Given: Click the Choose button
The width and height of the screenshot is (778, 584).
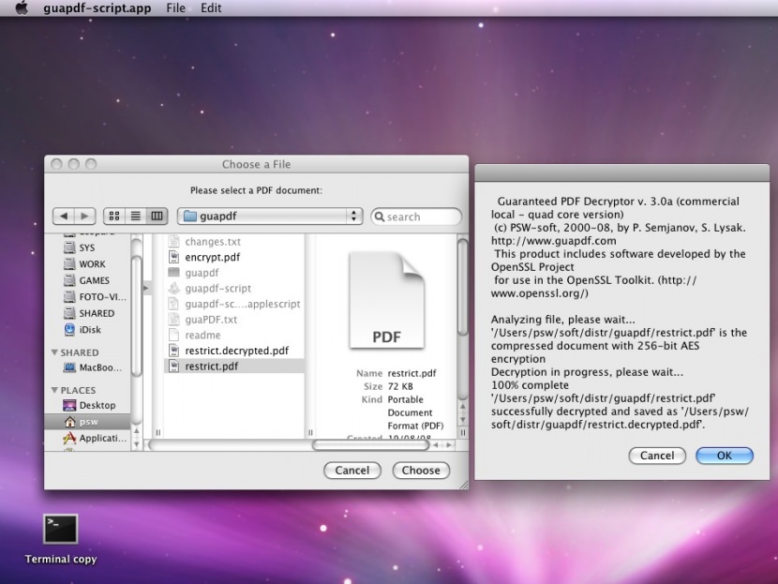Looking at the screenshot, I should tap(421, 471).
